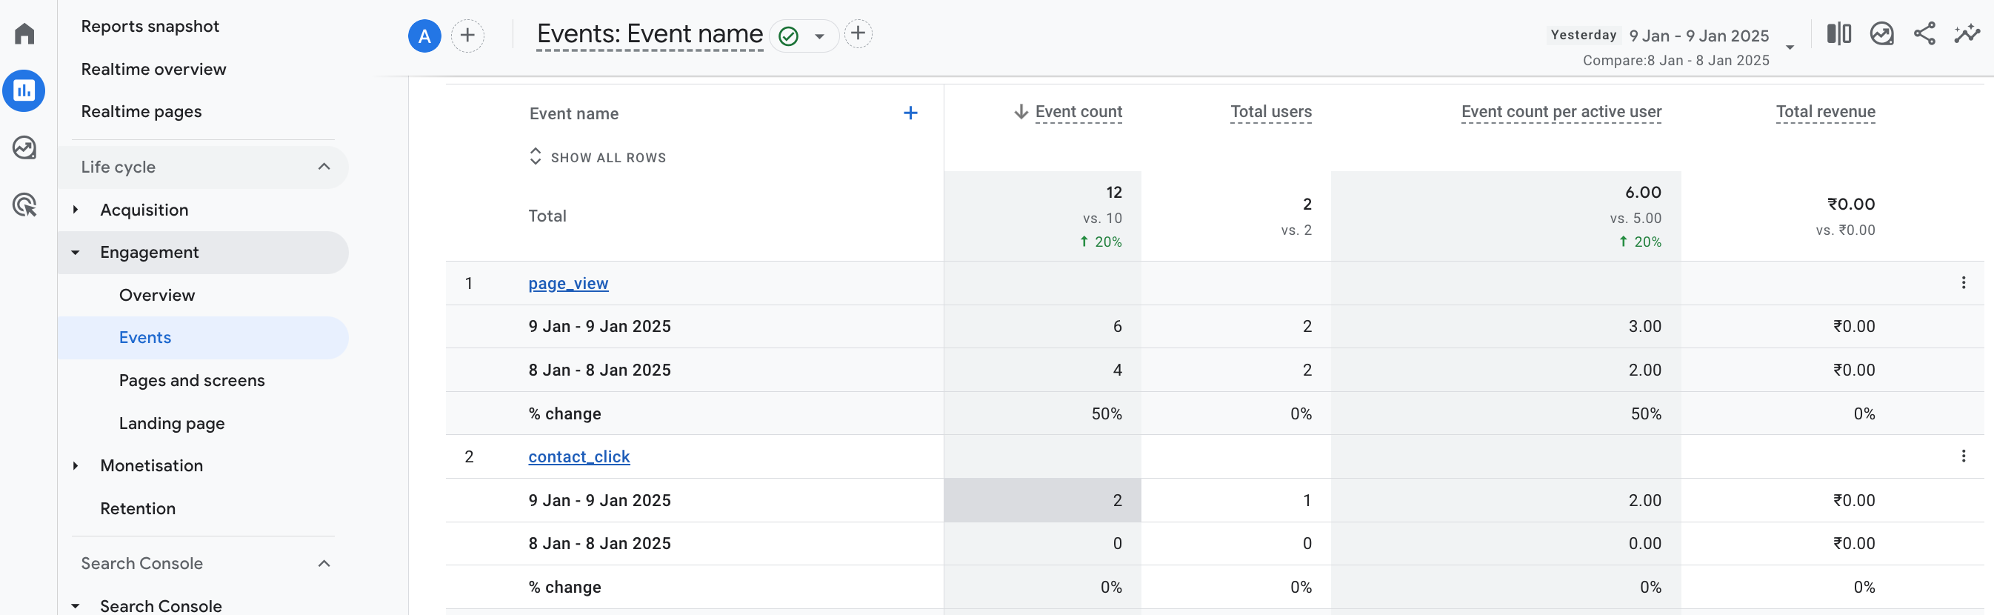Sort by the Total revenue column header
Screen dimensions: 1994x615
pyautogui.click(x=1825, y=112)
